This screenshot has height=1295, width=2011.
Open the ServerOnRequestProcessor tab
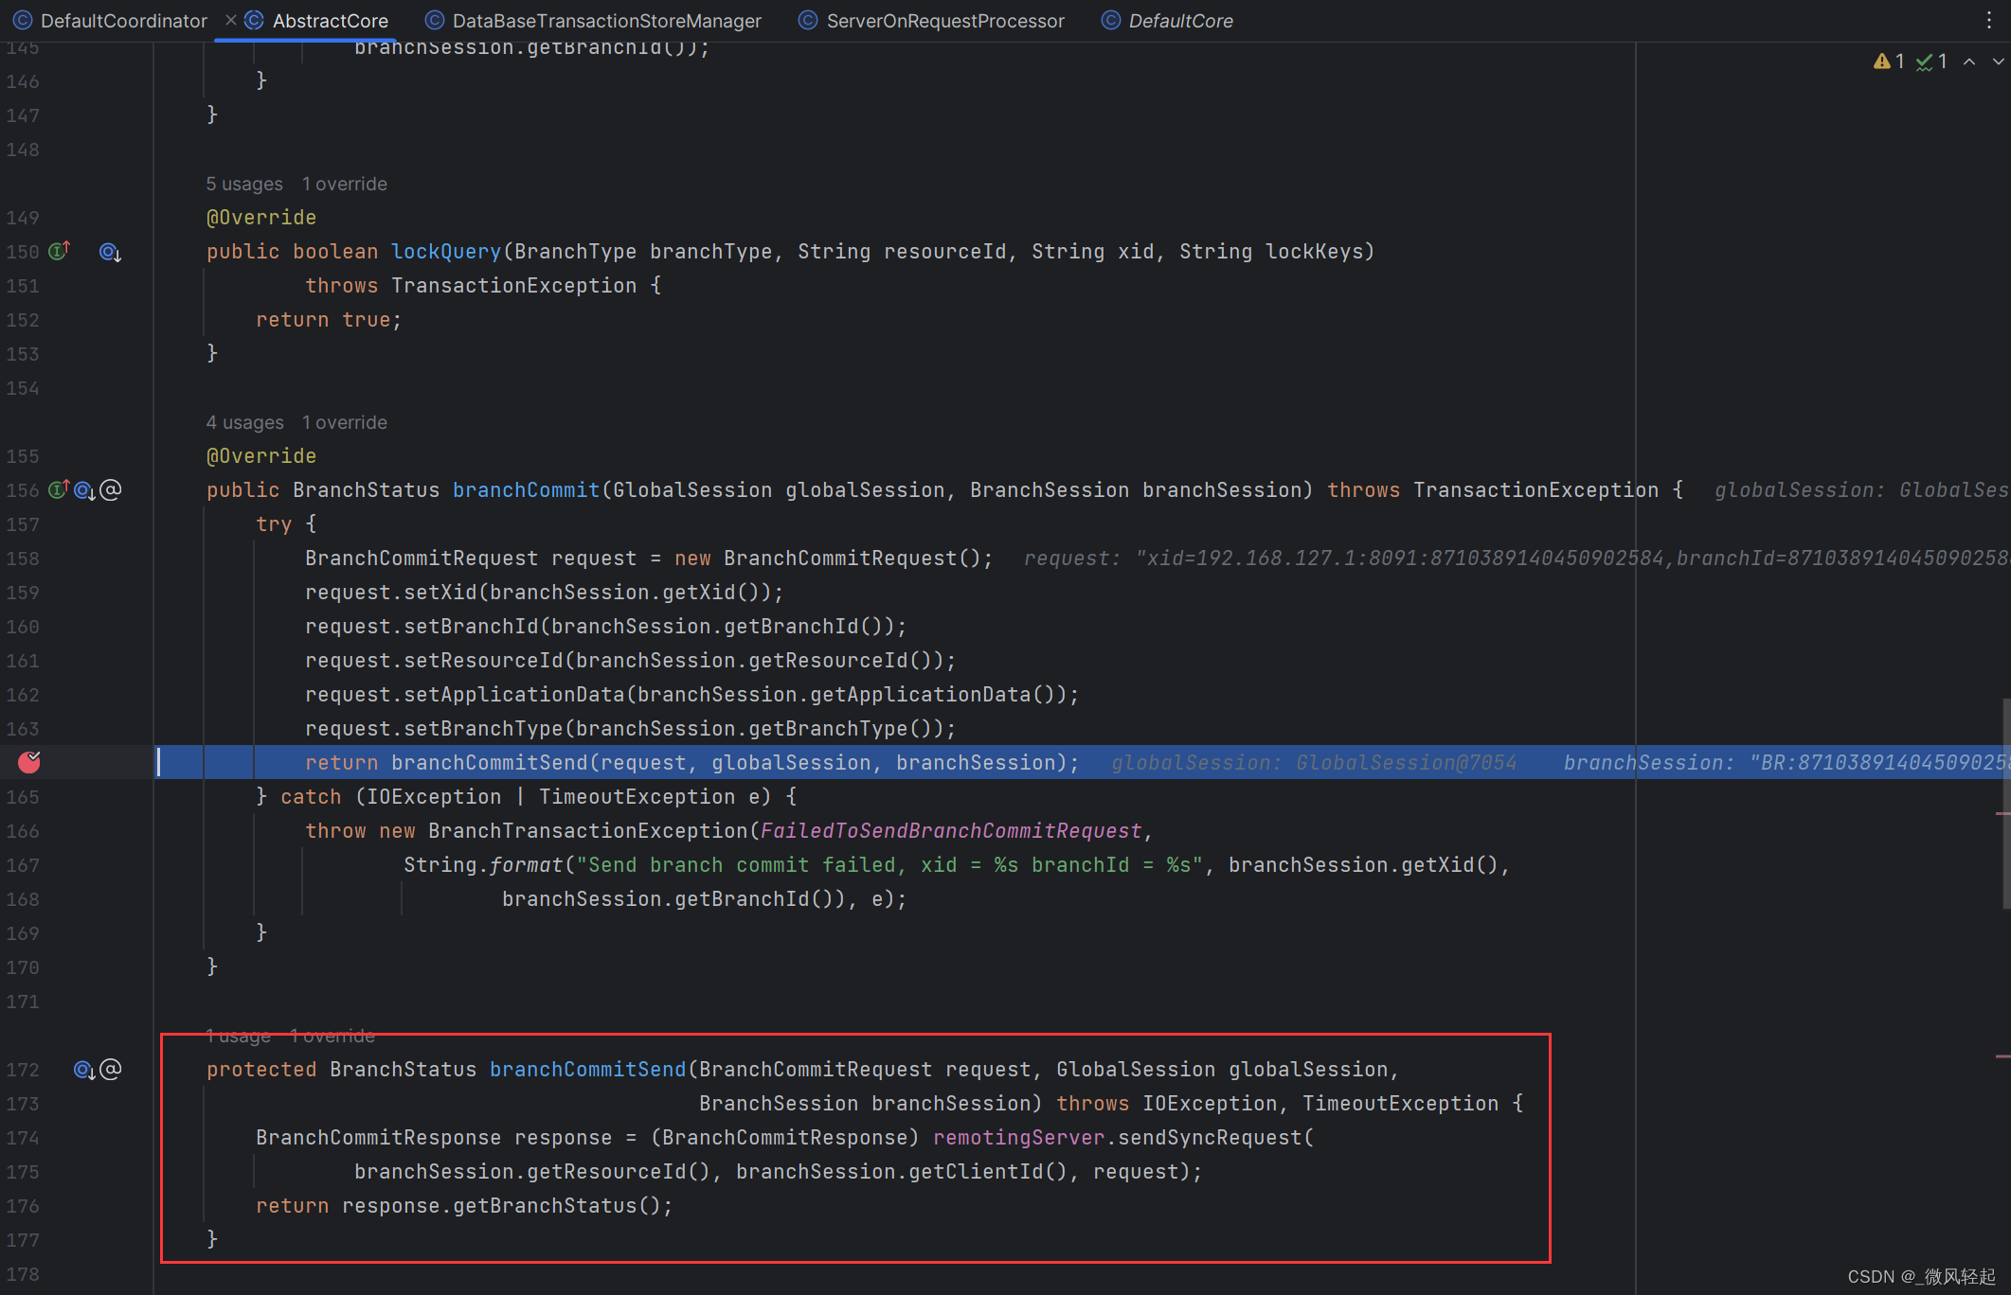[932, 21]
